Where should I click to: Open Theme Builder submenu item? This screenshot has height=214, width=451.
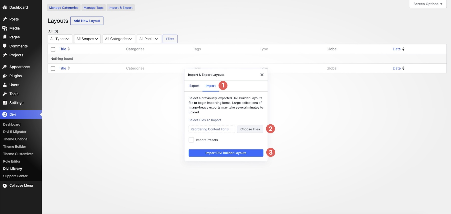15,147
